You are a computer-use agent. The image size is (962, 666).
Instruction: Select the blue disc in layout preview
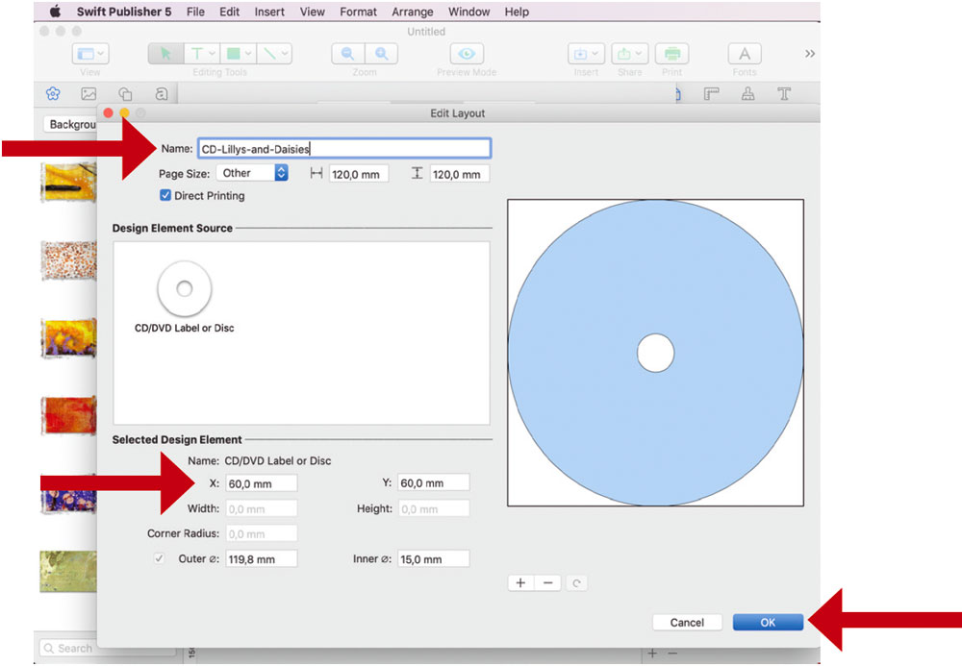click(655, 353)
